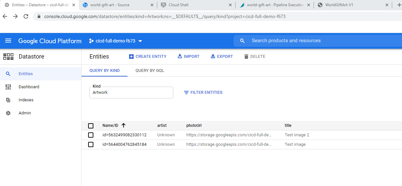Open the hamburger navigation menu
The height and width of the screenshot is (186, 402).
pos(8,41)
